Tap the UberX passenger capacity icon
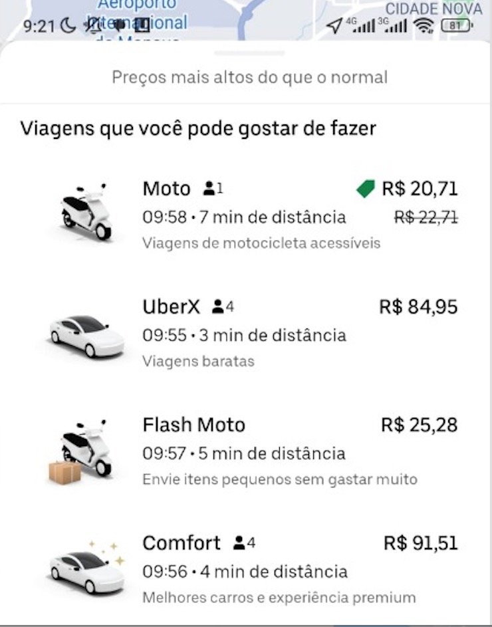The height and width of the screenshot is (627, 492). pyautogui.click(x=223, y=307)
